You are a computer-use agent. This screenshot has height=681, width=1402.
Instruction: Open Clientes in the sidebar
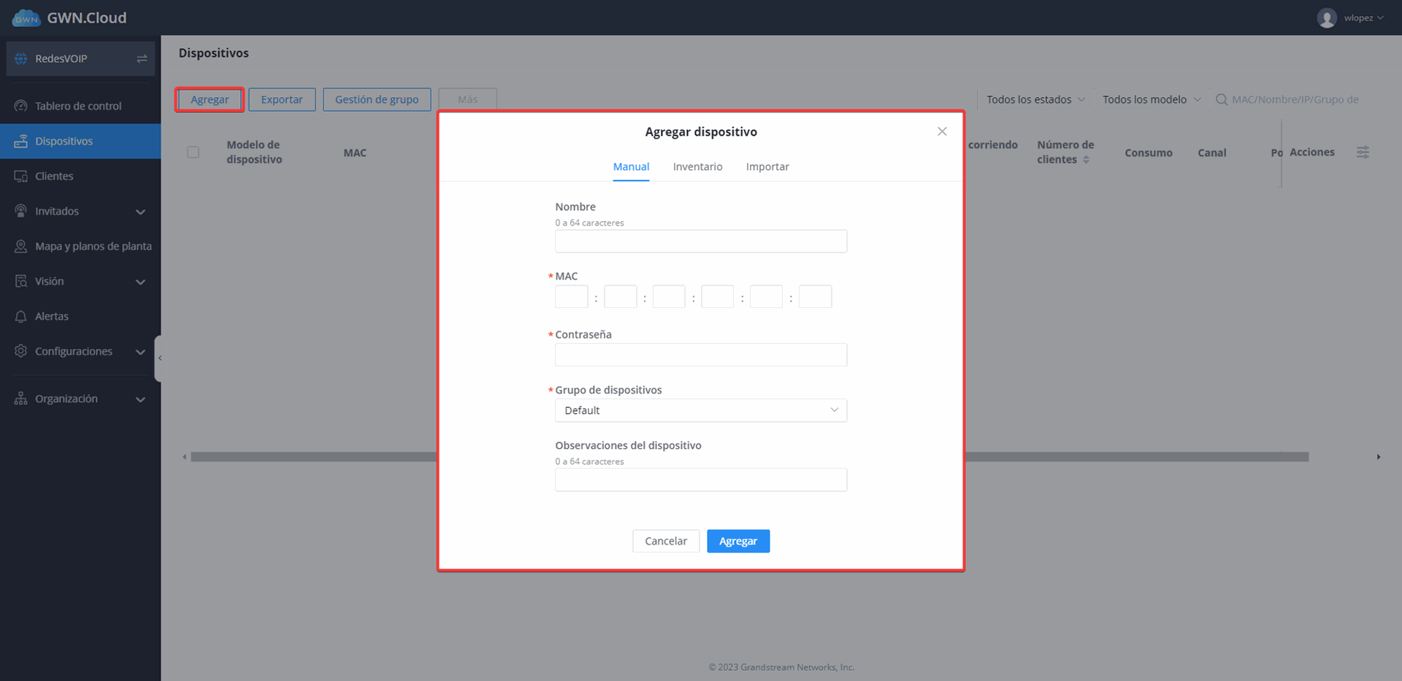pos(80,176)
